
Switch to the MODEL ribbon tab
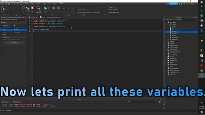pos(32,4)
